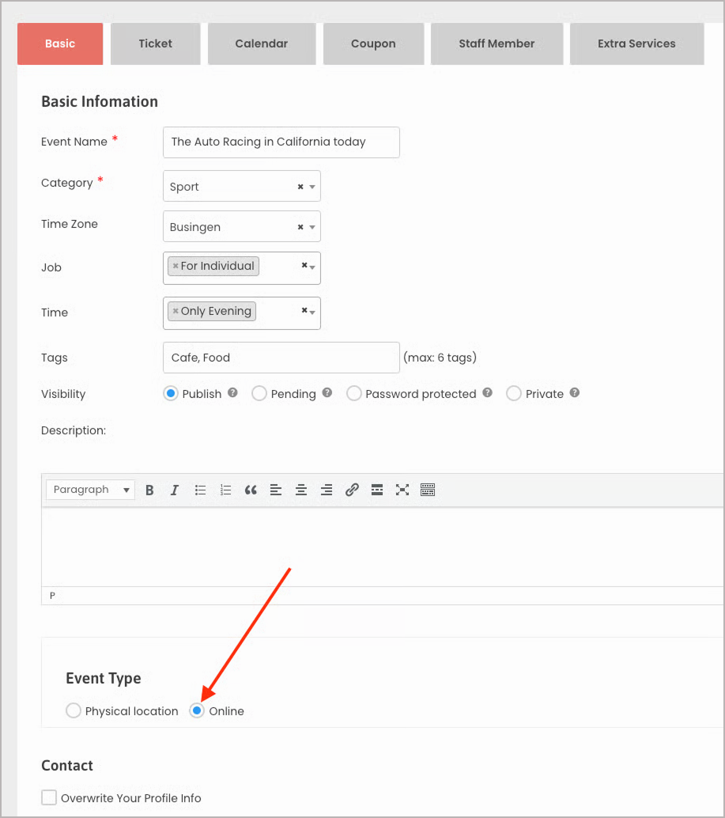The height and width of the screenshot is (818, 725).
Task: Insert a link in the editor
Action: click(352, 490)
